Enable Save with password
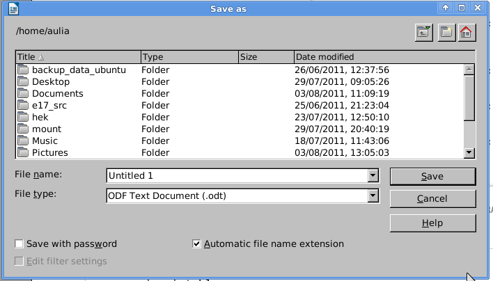Viewport: 493px width, 281px height. 19,243
